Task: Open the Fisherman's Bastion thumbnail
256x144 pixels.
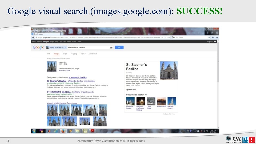Action: pos(130,101)
